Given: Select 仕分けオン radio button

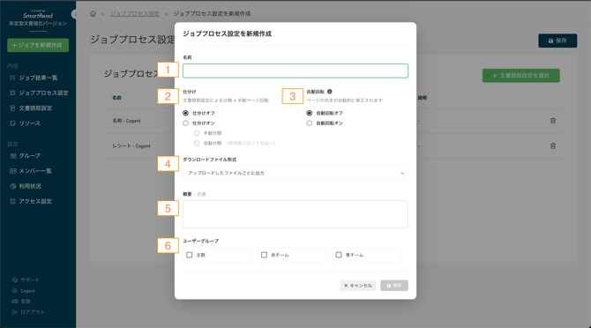Looking at the screenshot, I should click(x=185, y=123).
